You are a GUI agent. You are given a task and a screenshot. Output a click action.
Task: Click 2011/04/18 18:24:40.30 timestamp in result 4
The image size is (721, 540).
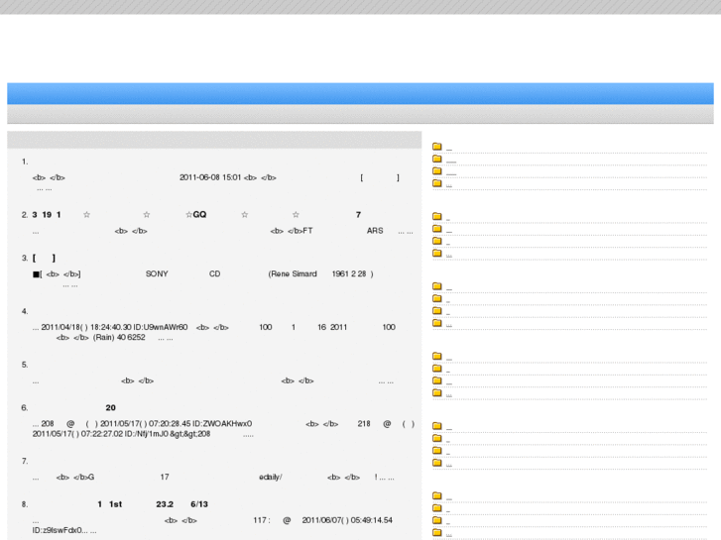[x=86, y=327]
